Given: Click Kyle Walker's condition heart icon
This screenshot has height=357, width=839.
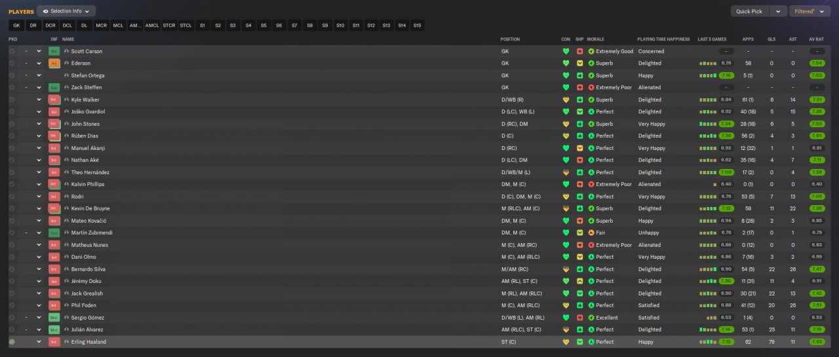Looking at the screenshot, I should 566,100.
